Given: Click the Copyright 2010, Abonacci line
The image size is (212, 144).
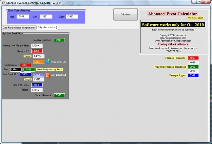Looking at the screenshot, I should [x=173, y=35].
